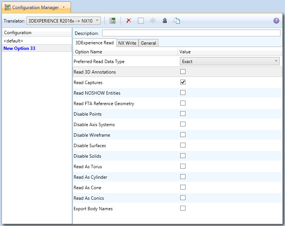Click the Value column header
Screen dimensions: 285x226
point(230,52)
